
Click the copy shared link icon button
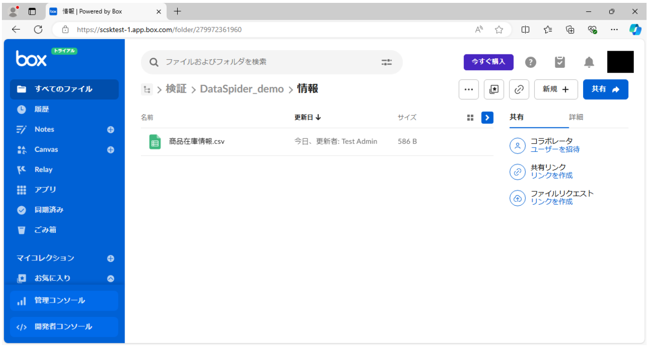click(x=519, y=89)
